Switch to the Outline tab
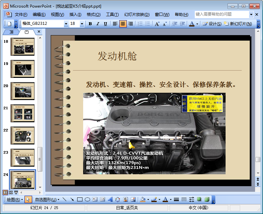The width and height of the screenshot is (263, 214). click(11, 32)
